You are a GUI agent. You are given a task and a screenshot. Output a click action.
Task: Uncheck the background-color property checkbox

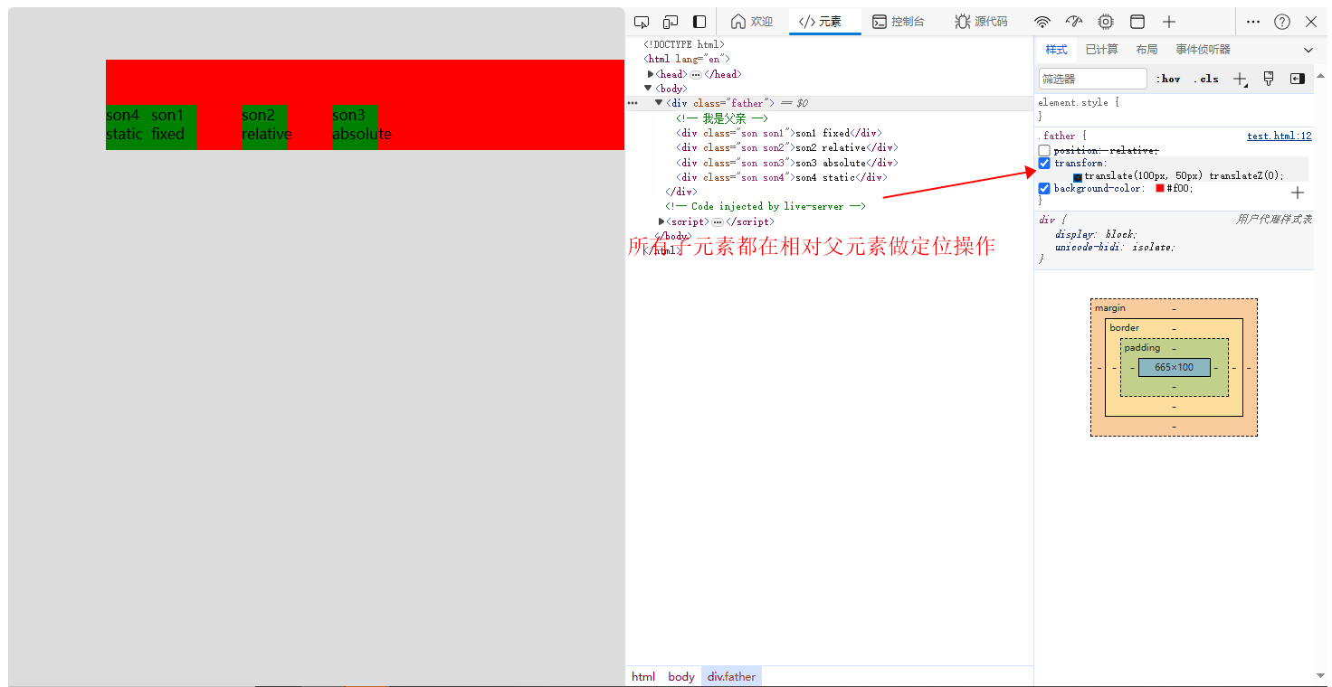pyautogui.click(x=1044, y=189)
